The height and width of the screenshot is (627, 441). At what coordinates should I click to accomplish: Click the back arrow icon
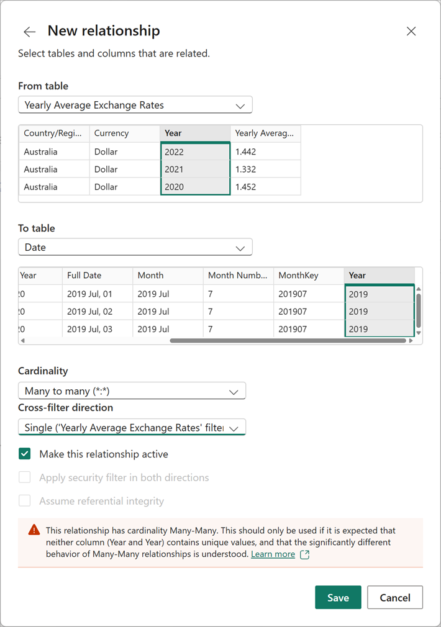click(29, 32)
